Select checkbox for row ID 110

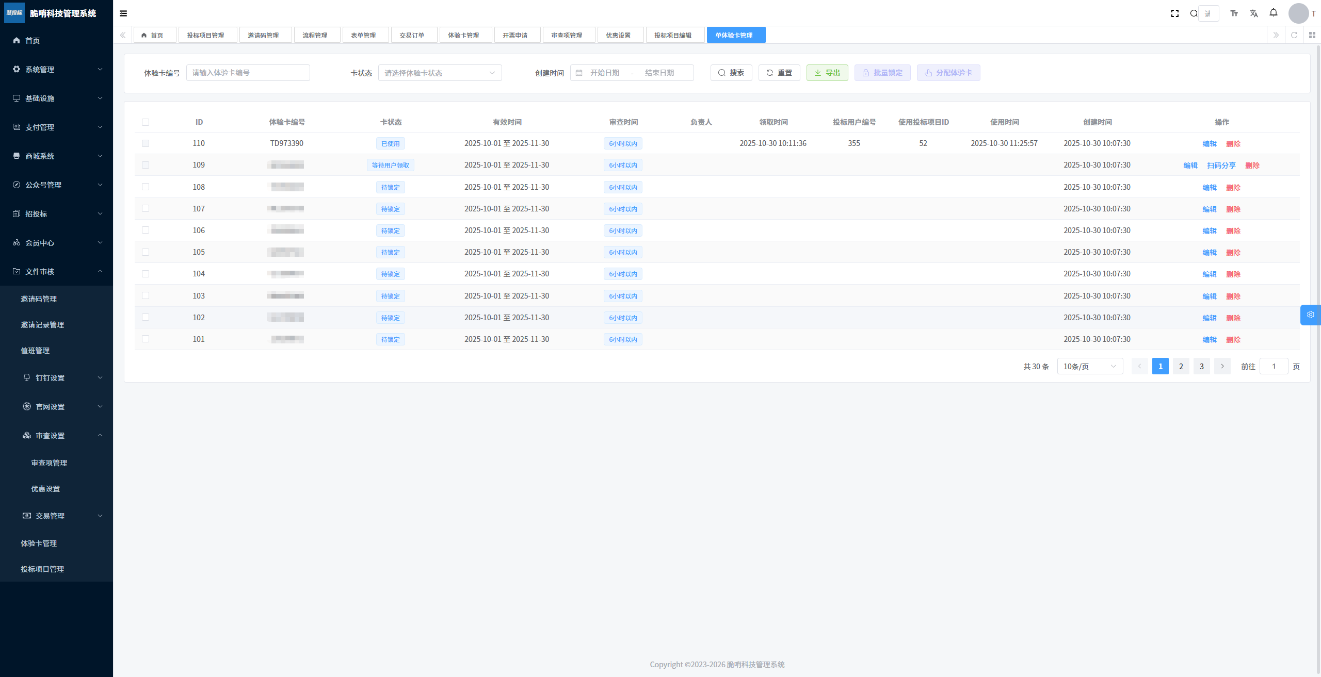(146, 143)
